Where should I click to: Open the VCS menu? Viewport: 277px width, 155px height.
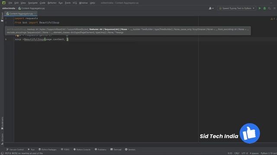tap(75, 3)
